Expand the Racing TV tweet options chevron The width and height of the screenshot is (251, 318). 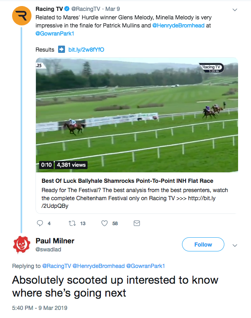coord(235,10)
